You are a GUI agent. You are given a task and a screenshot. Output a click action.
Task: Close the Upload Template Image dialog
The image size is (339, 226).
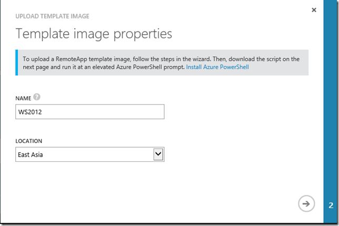[314, 10]
